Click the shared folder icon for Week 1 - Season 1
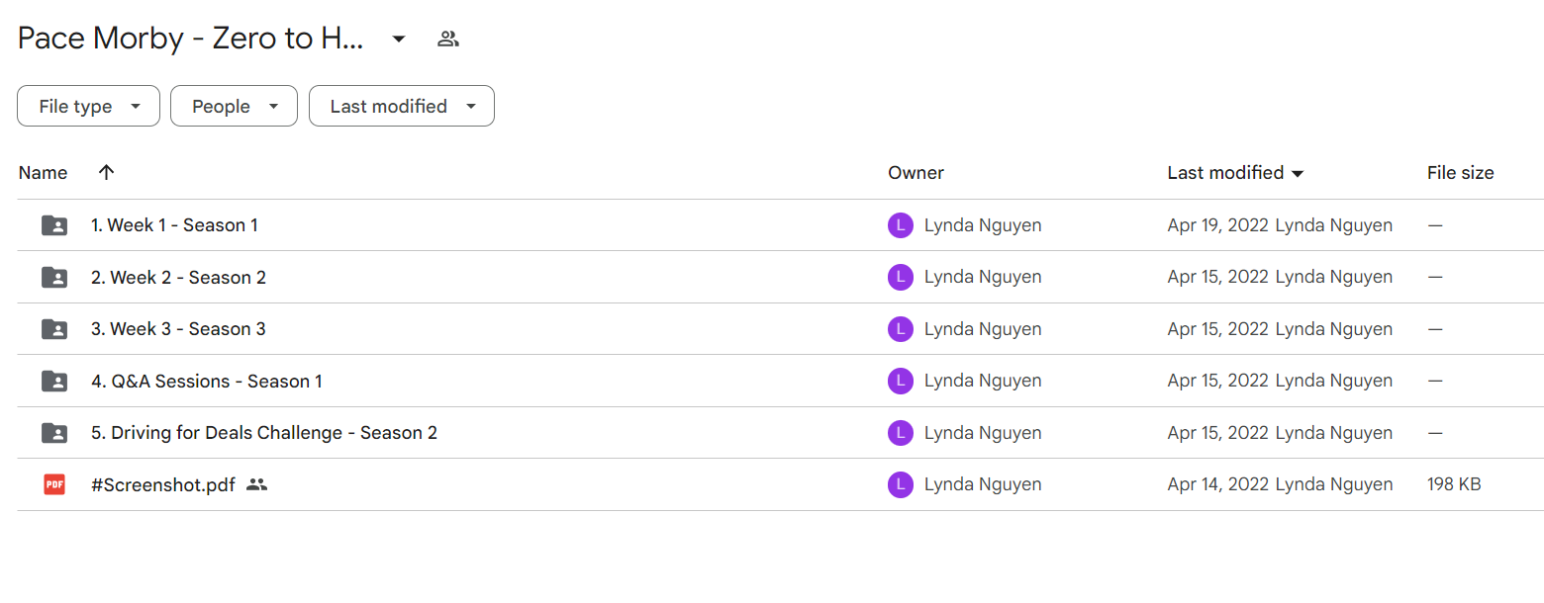 (x=54, y=225)
